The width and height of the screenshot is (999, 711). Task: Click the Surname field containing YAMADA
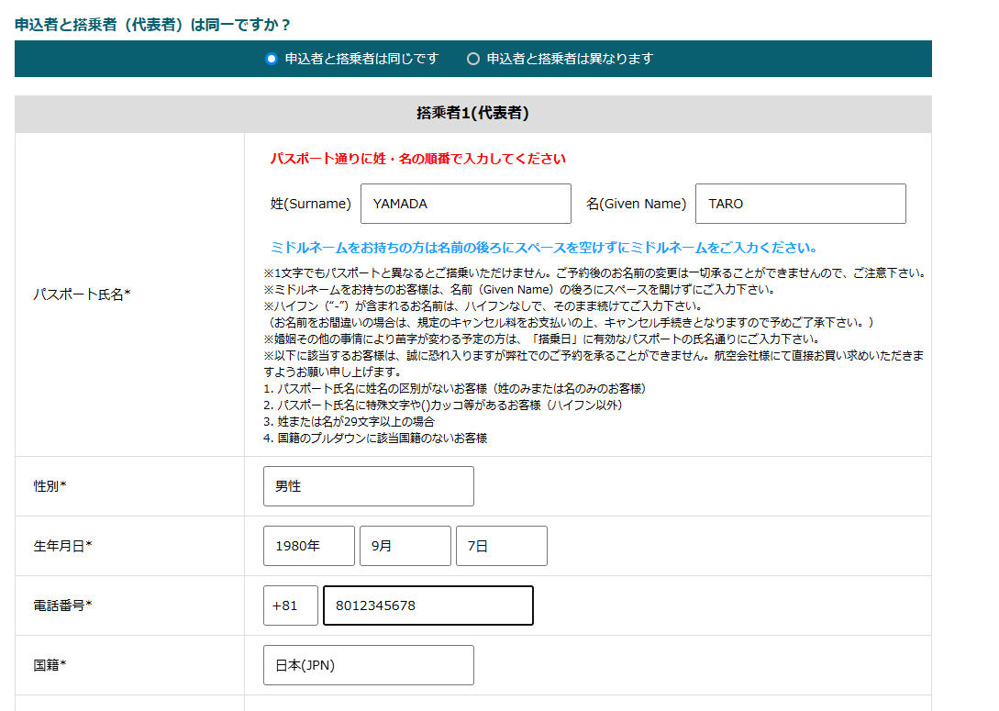click(x=465, y=204)
